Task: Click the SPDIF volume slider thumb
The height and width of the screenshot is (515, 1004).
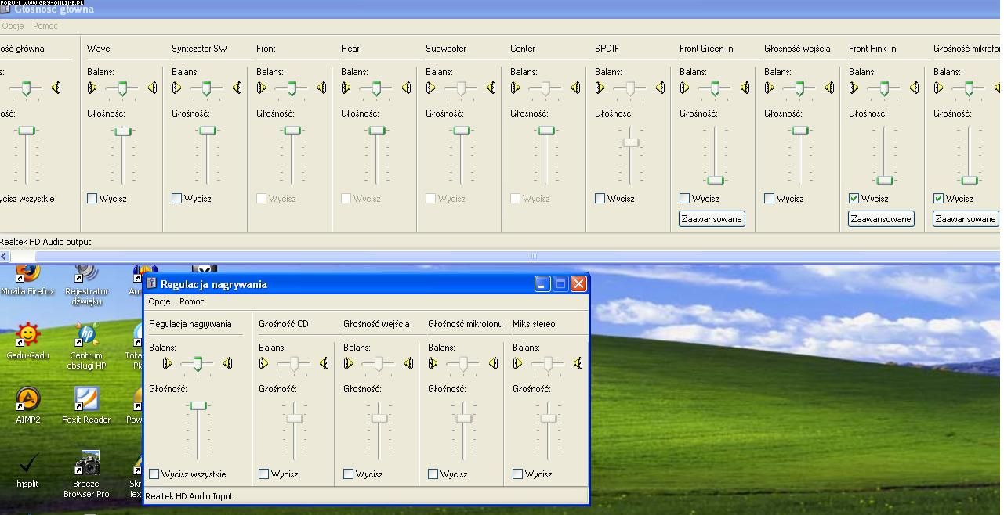Action: pyautogui.click(x=631, y=142)
